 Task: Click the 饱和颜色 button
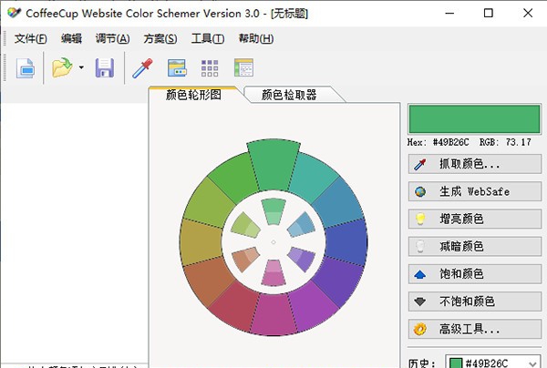(x=469, y=273)
